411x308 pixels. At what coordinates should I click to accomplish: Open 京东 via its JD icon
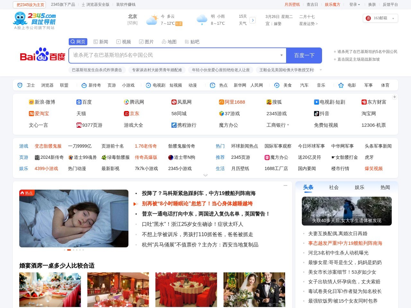[127, 114]
